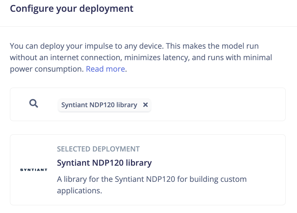This screenshot has height=213, width=297.
Task: Click the 'power consumption' text before Read more
Action: tap(47, 69)
